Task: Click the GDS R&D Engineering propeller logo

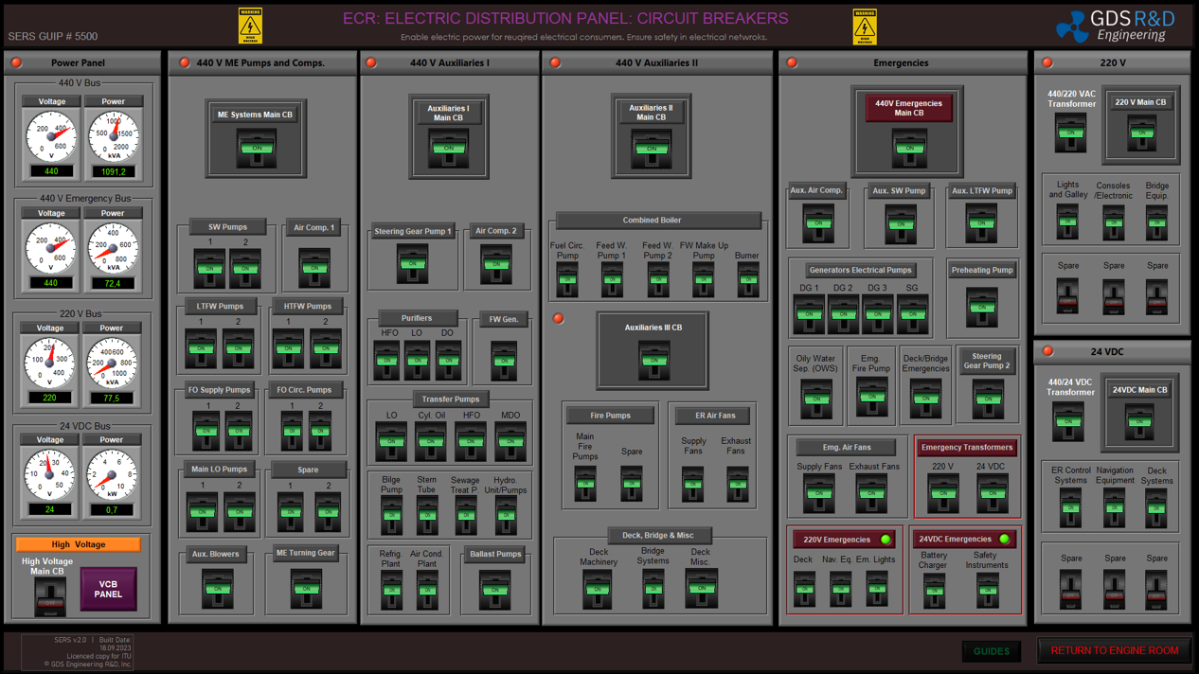Action: 1072,26
